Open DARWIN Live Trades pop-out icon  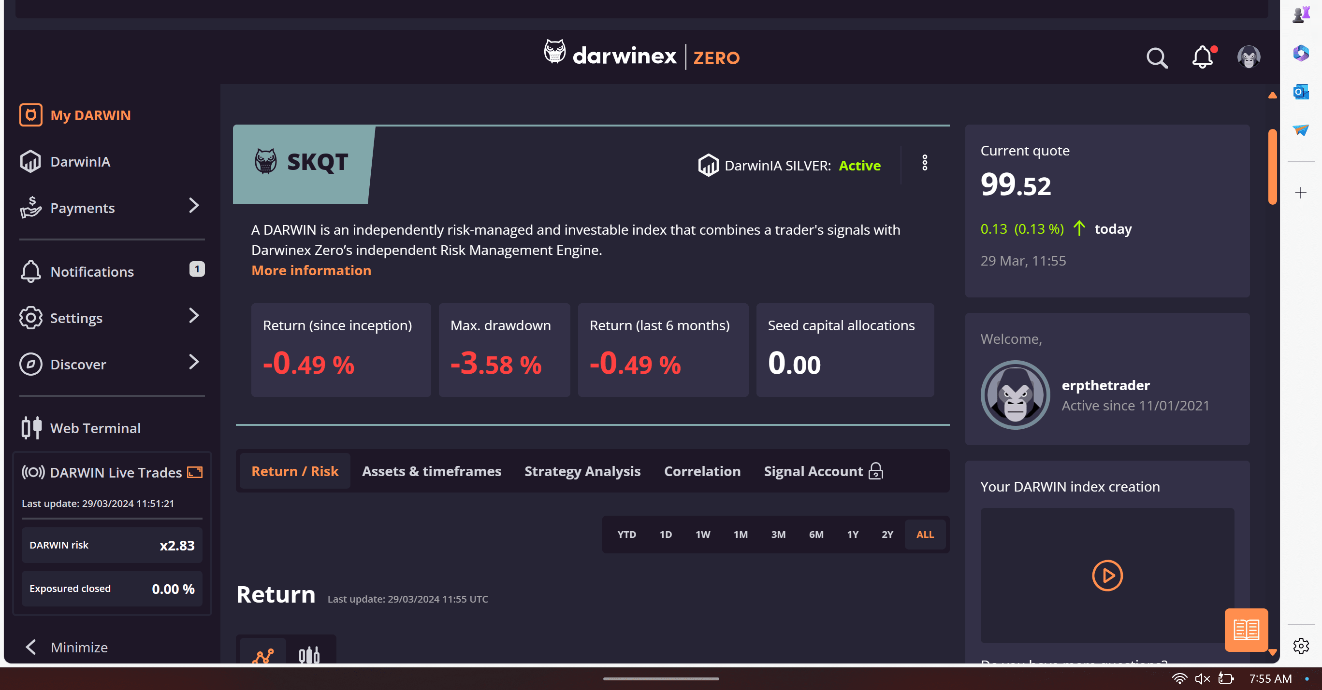coord(194,472)
